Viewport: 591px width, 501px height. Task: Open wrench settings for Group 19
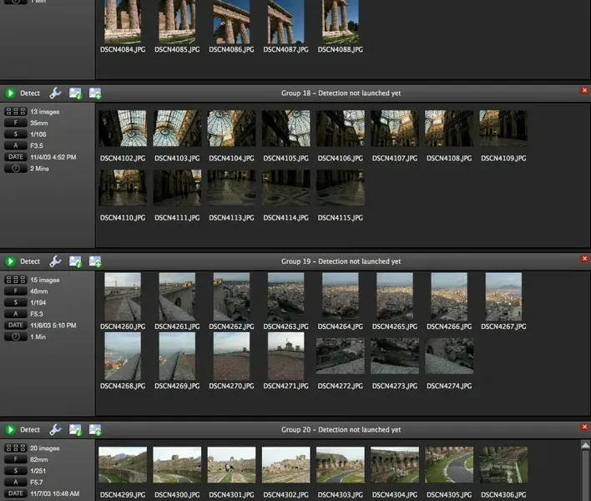(55, 261)
